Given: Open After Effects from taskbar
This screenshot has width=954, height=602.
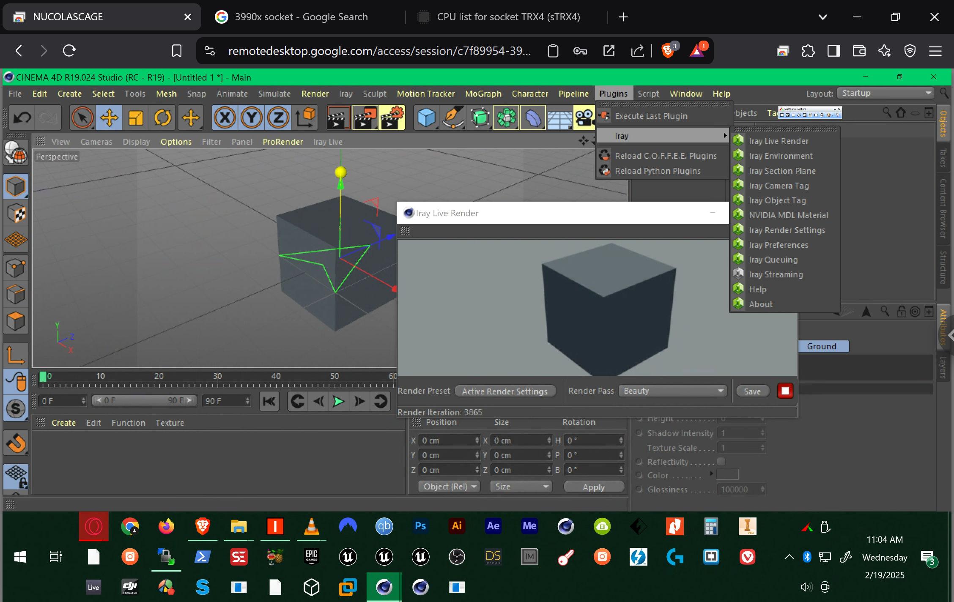Looking at the screenshot, I should click(493, 526).
